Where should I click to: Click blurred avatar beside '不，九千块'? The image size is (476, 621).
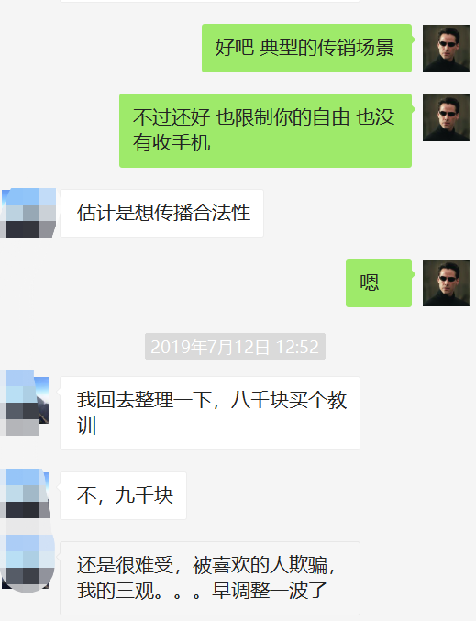[x=25, y=494]
